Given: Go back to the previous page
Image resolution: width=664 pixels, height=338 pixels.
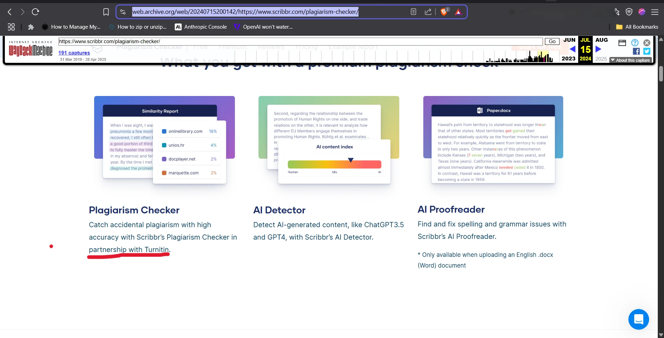Looking at the screenshot, I should 10,12.
